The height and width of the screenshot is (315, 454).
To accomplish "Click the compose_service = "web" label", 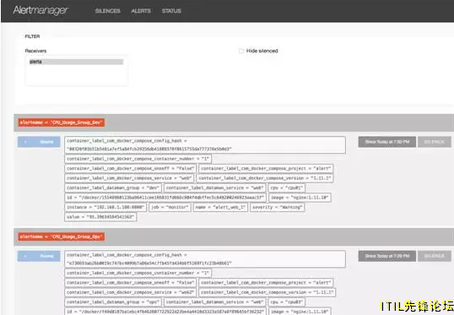I will coord(129,178).
